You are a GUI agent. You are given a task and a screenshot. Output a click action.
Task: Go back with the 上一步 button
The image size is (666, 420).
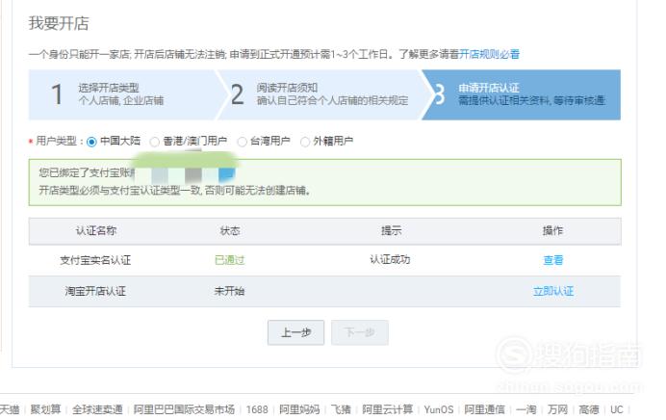click(296, 332)
